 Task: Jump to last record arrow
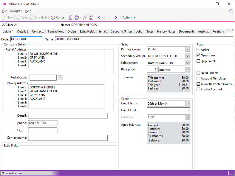116,18
